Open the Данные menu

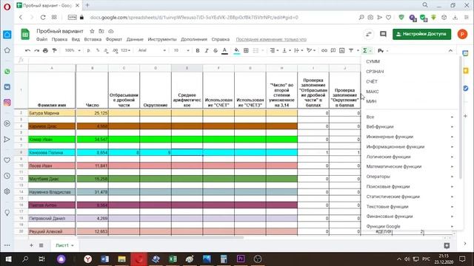[x=135, y=39]
